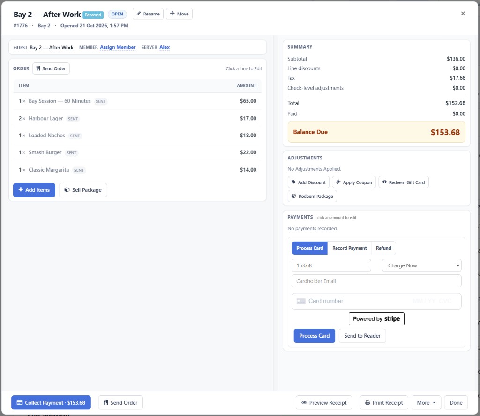Click the $14.00 amount of Classic Margarita
480x416 pixels.
pyautogui.click(x=248, y=170)
